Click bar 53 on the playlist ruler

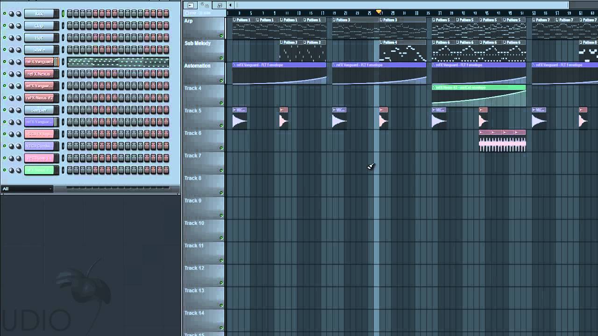tap(534, 13)
